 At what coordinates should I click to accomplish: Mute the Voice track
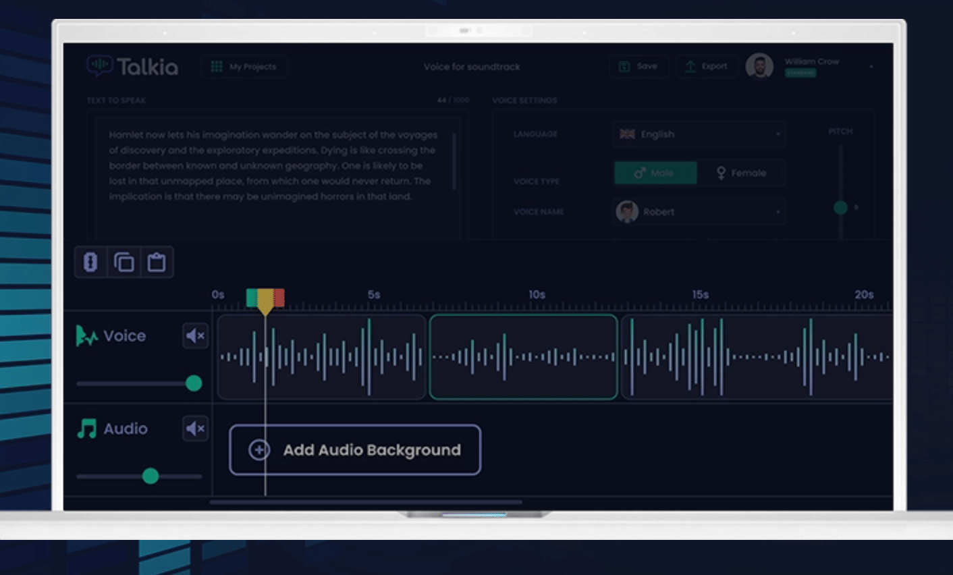(x=196, y=335)
